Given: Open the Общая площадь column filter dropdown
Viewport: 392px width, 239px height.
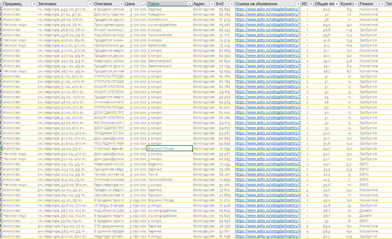Looking at the screenshot, I should click(x=337, y=4).
